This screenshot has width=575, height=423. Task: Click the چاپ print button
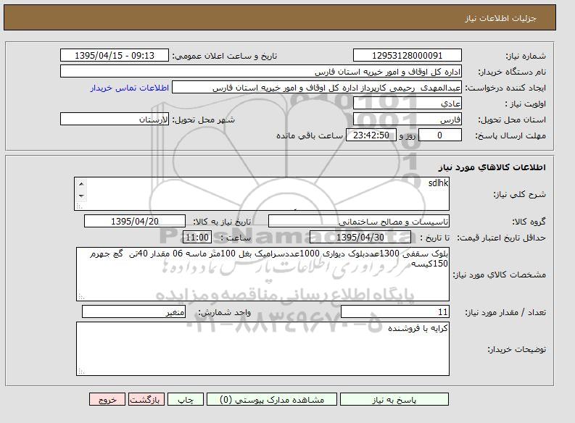click(186, 399)
